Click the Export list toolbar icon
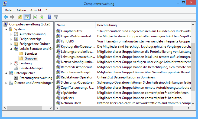This screenshot has height=119, width=198. pos(41,17)
